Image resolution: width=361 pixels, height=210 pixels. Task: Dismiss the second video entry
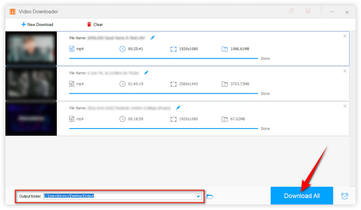click(x=345, y=71)
